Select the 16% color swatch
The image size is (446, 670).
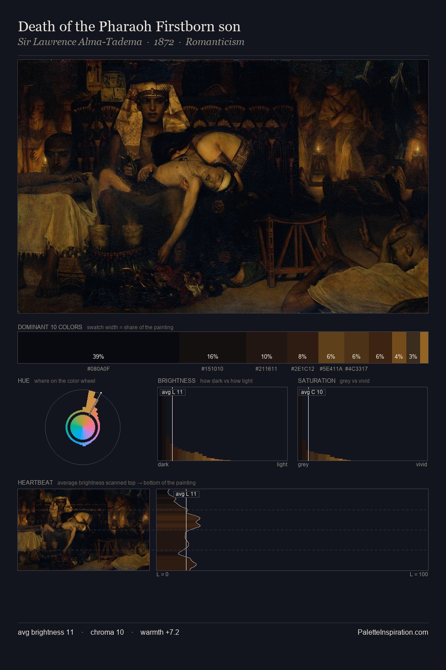213,348
